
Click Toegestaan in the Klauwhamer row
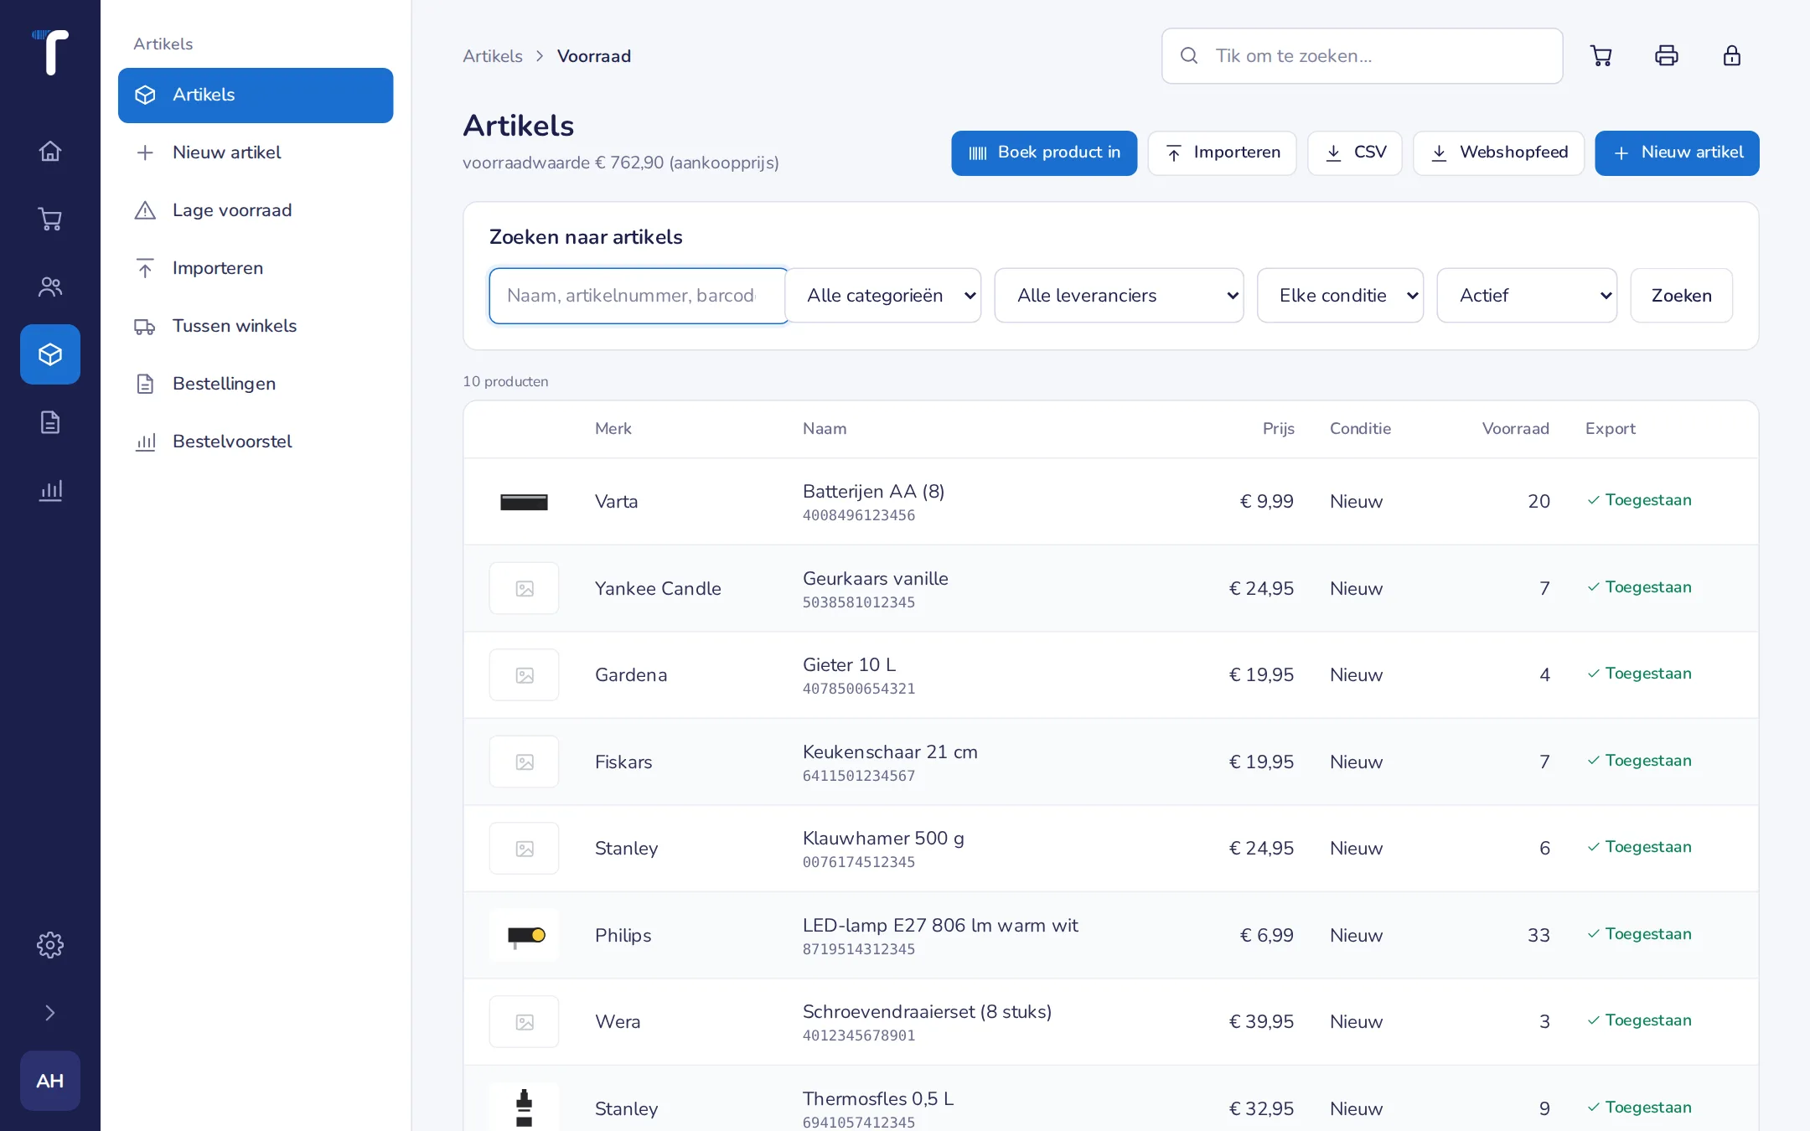1639,847
